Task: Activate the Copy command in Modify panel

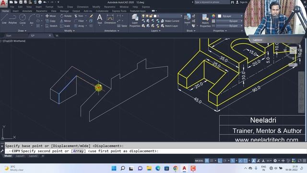Action: coord(50,21)
